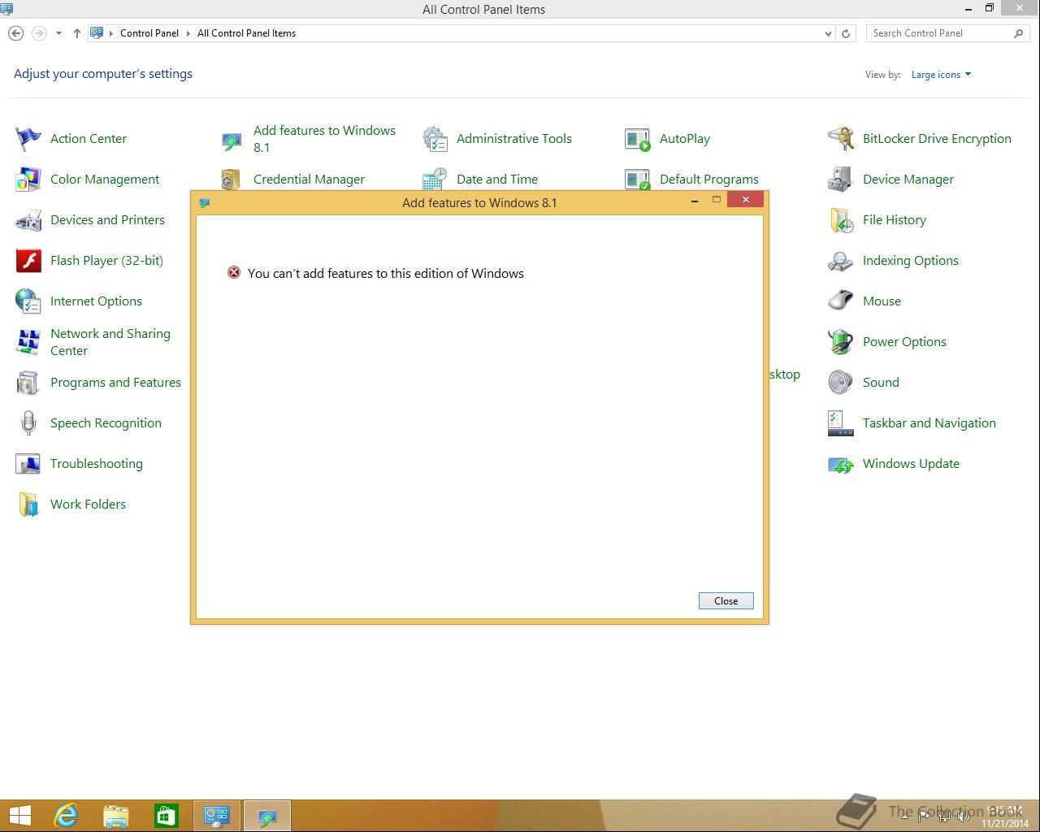Click the search magnifier icon

(1018, 33)
